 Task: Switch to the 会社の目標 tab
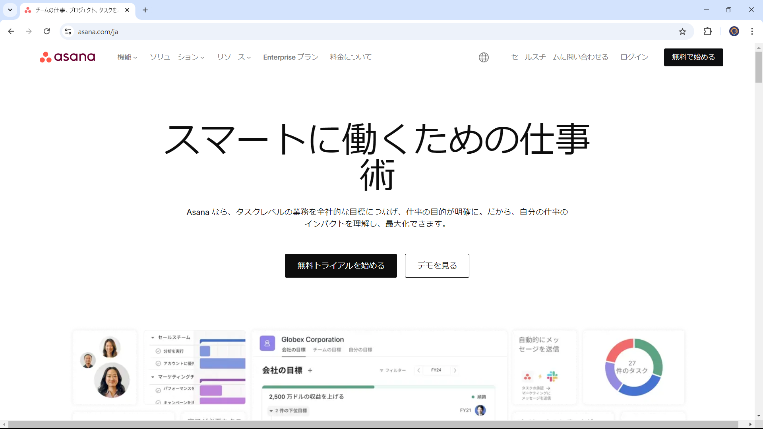coord(294,350)
